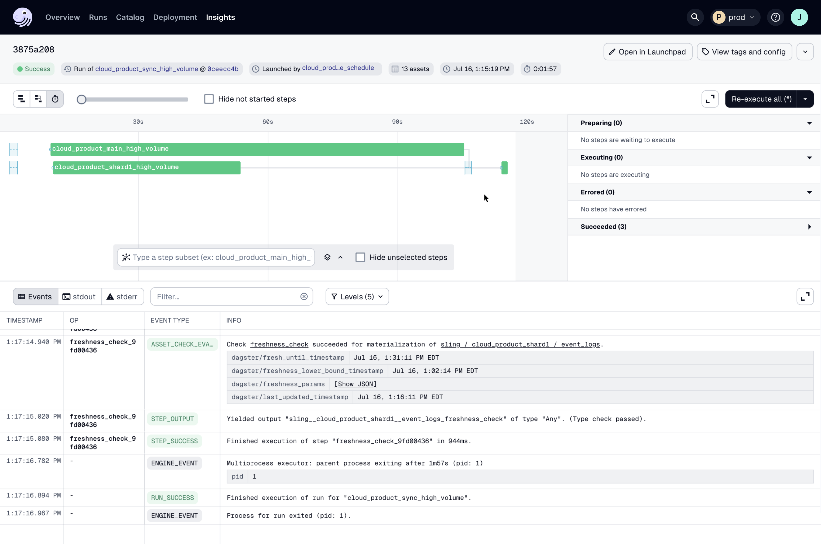Expand the Gantt chart fullscreen icon

coord(710,99)
